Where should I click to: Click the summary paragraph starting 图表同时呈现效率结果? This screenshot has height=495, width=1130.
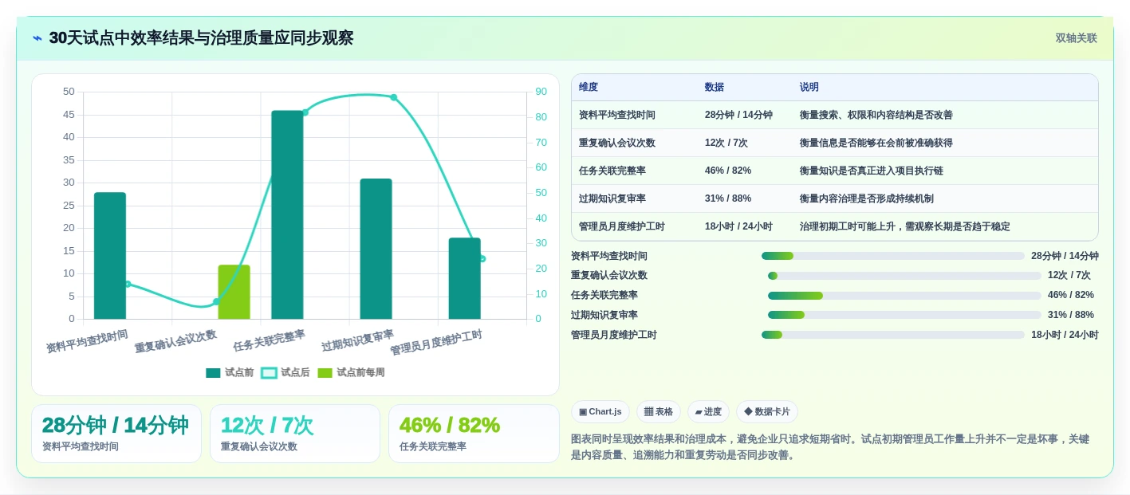[x=830, y=447]
